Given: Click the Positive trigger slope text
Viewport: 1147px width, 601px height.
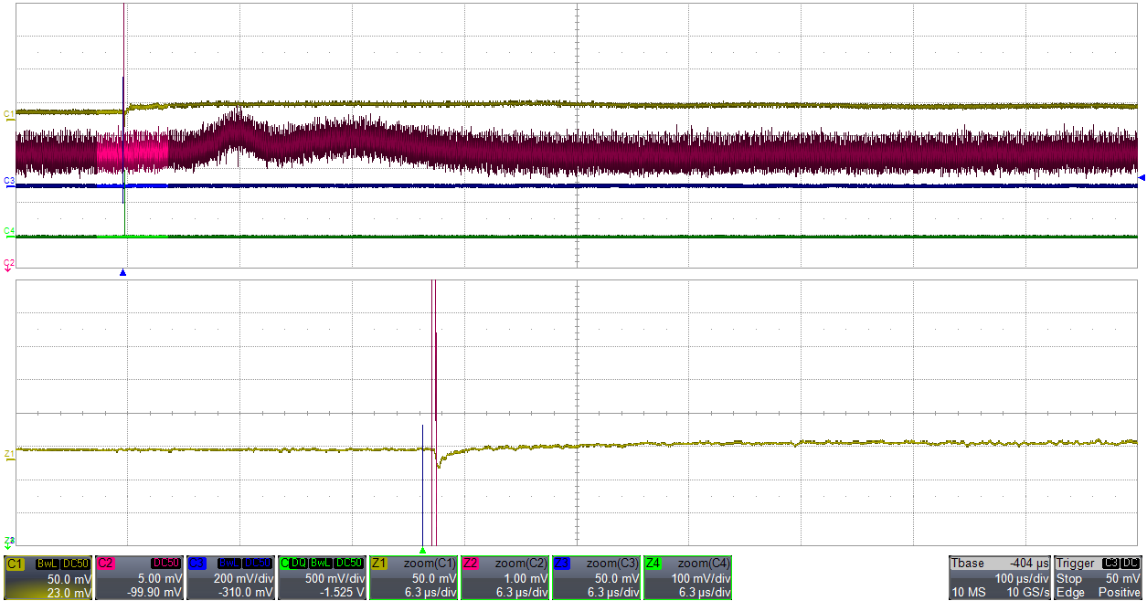Looking at the screenshot, I should pyautogui.click(x=1120, y=593).
